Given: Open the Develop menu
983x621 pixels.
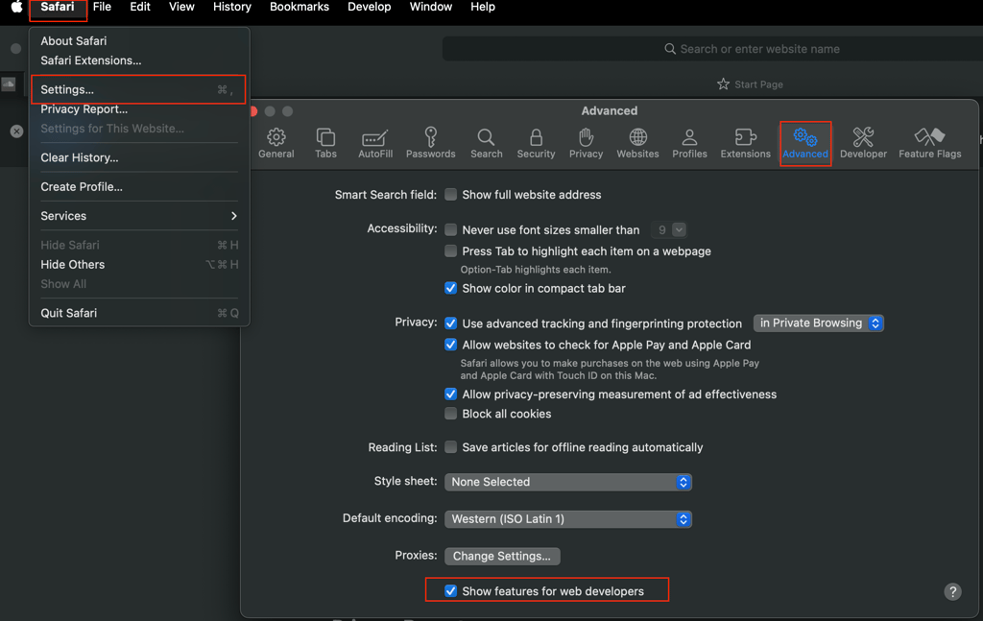Looking at the screenshot, I should pos(370,7).
